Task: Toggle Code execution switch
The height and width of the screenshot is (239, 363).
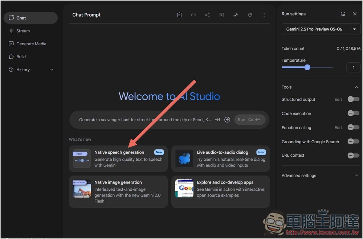Action: pyautogui.click(x=353, y=114)
